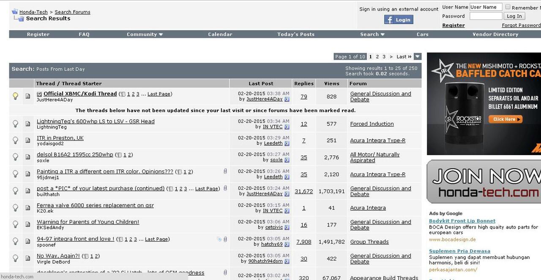Open the Register navbar item

point(38,34)
